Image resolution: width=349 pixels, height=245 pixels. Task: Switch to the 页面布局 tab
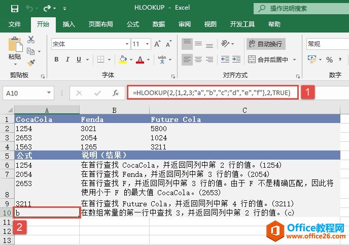(101, 24)
